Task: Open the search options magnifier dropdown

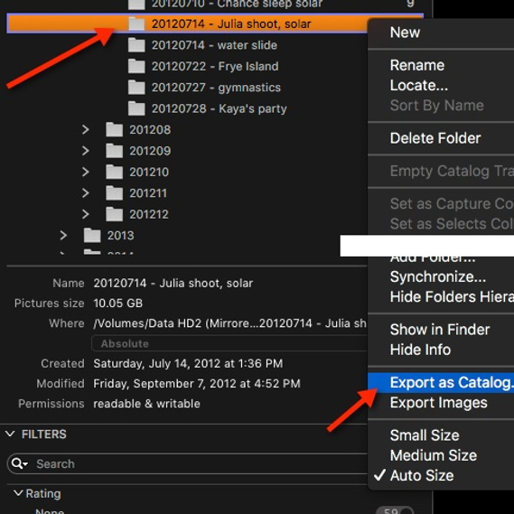Action: point(19,463)
